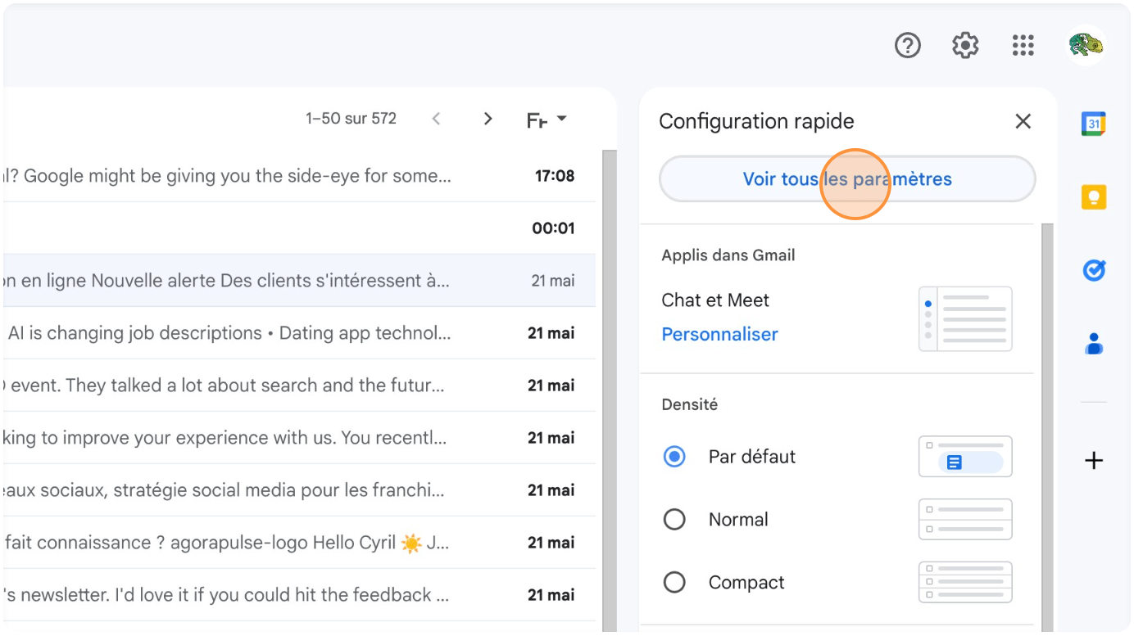This screenshot has height=636, width=1134.
Task: Go to previous page of emails
Action: click(x=436, y=120)
